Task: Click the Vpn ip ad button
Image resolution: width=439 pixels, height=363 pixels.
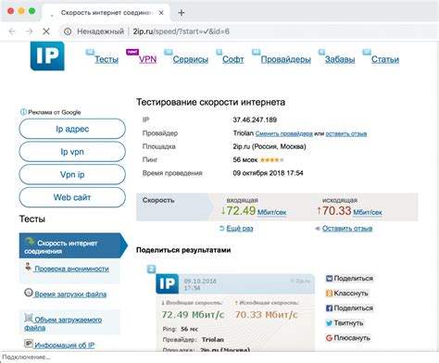Action: click(x=72, y=174)
